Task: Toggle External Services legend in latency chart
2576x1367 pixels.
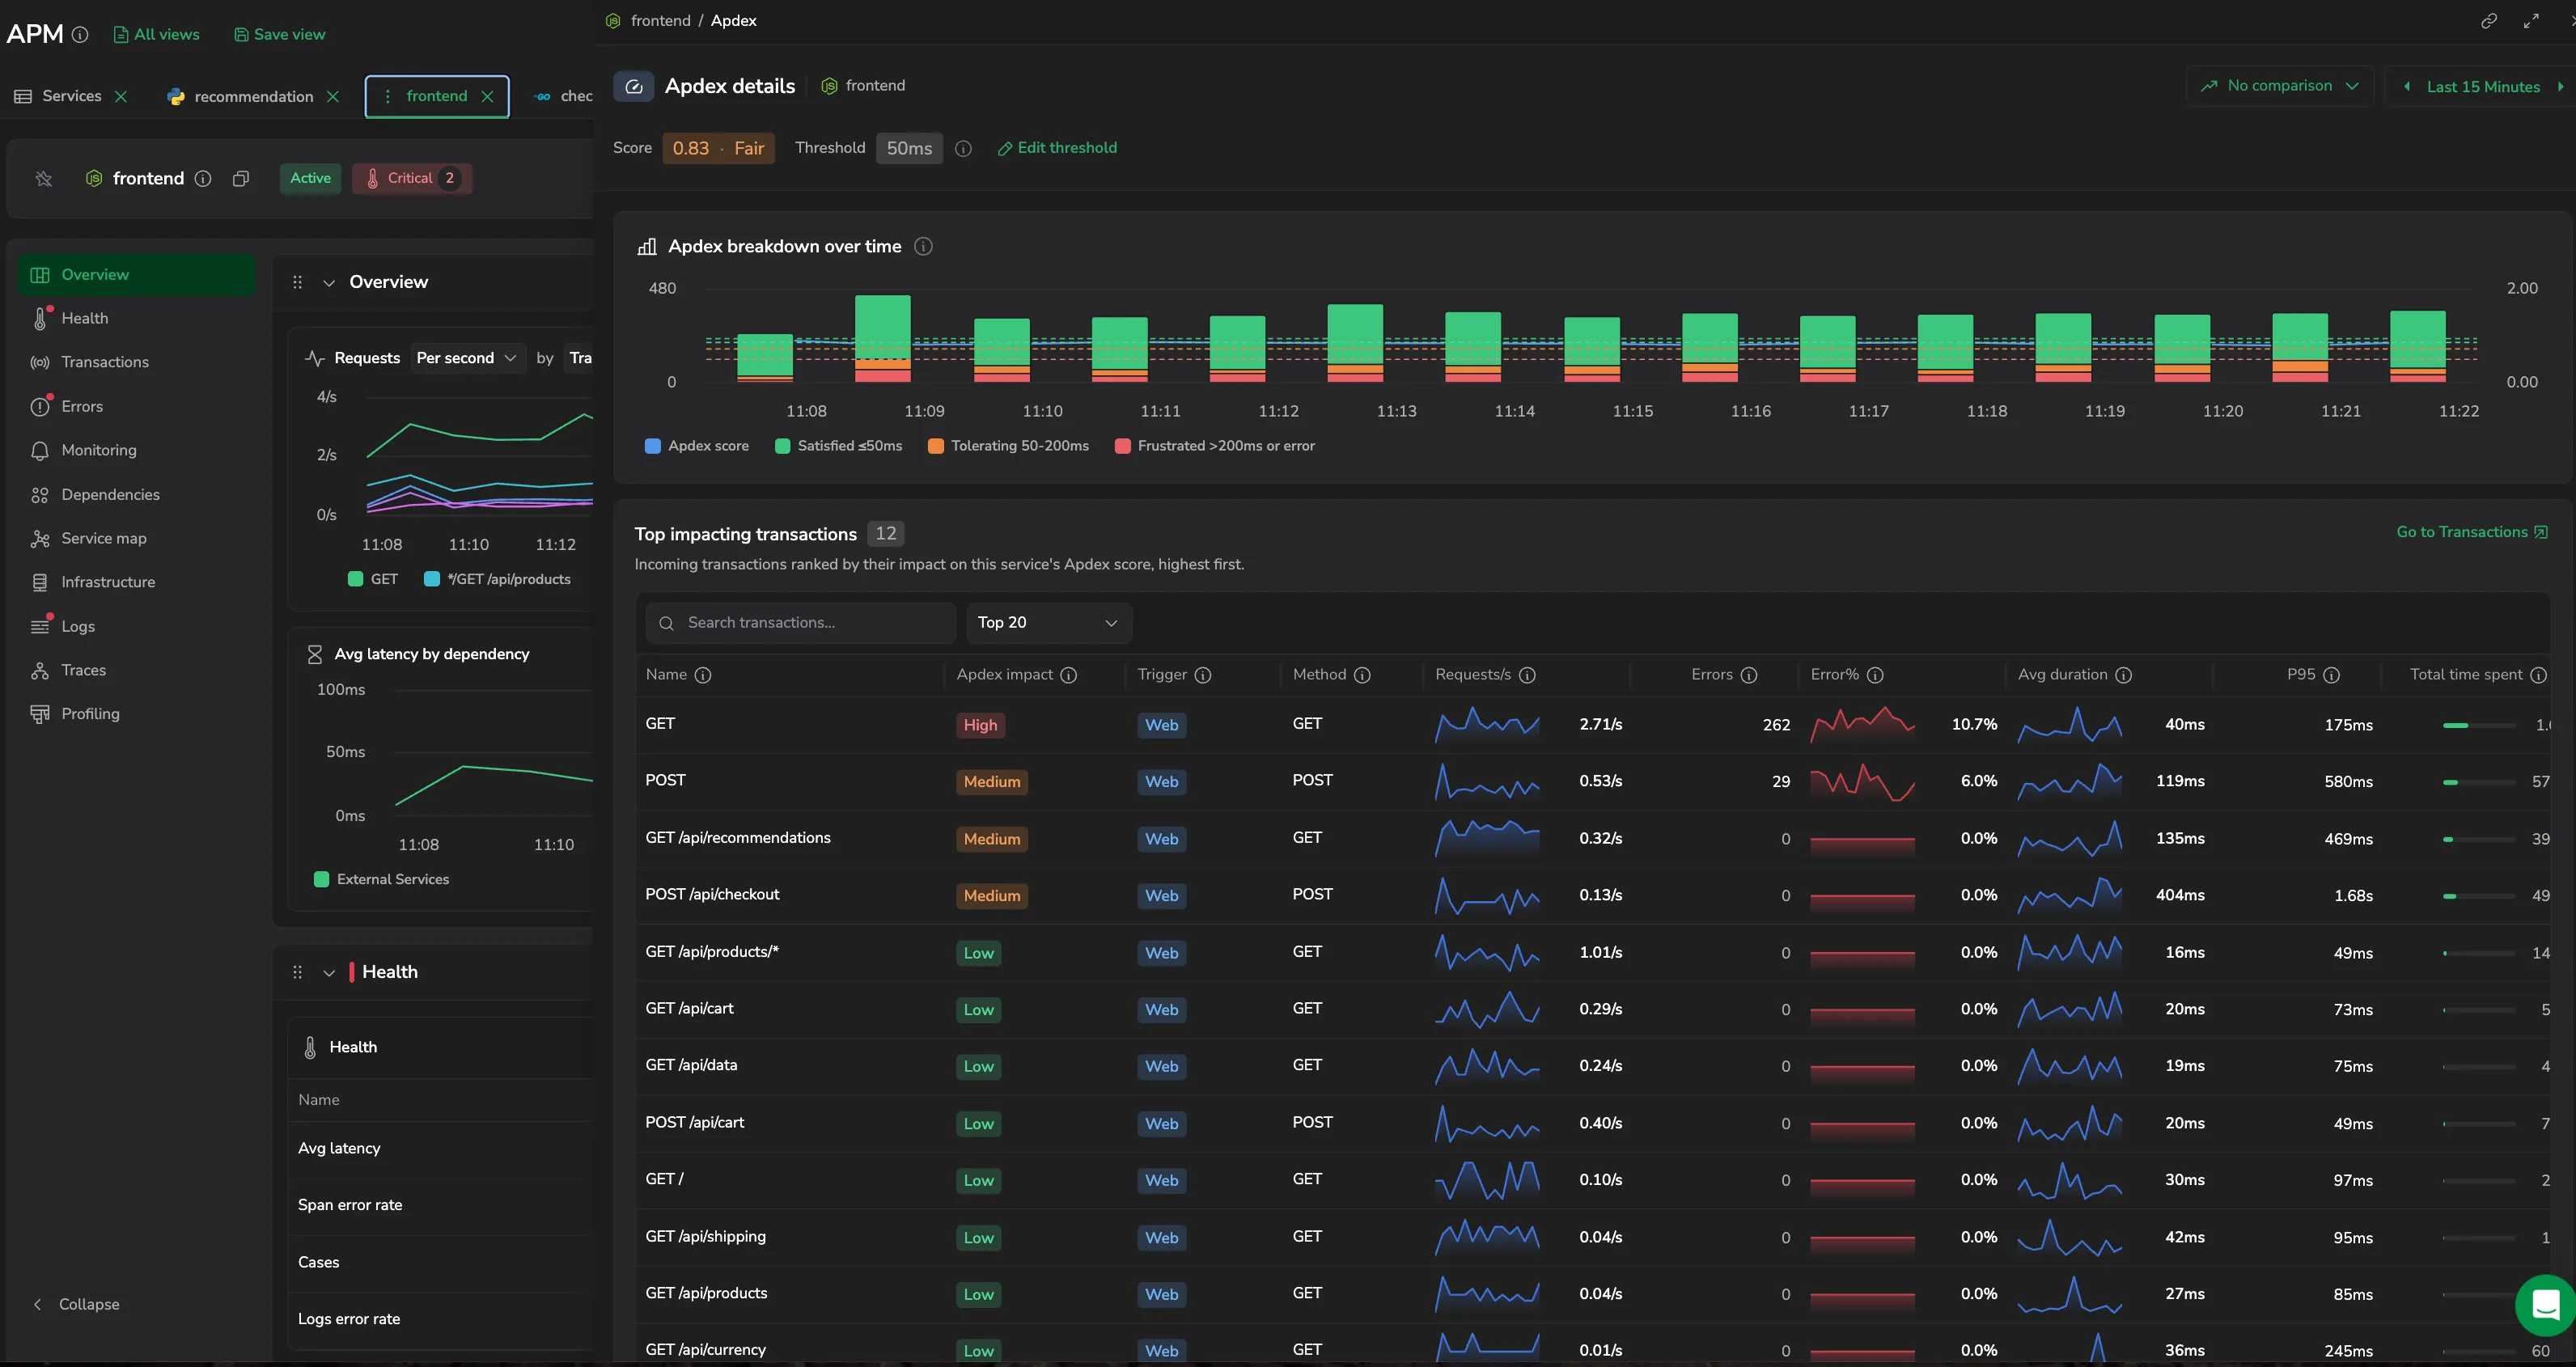Action: [x=382, y=879]
